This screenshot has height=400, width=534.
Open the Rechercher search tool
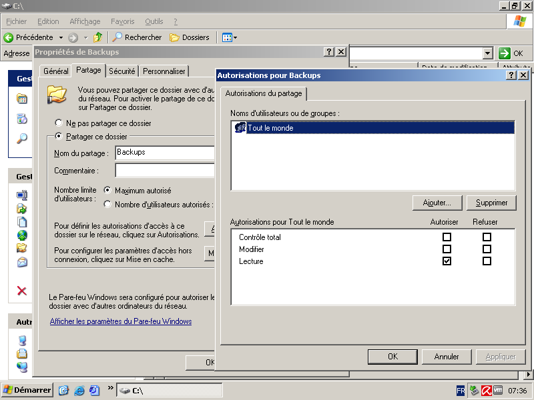pos(137,37)
